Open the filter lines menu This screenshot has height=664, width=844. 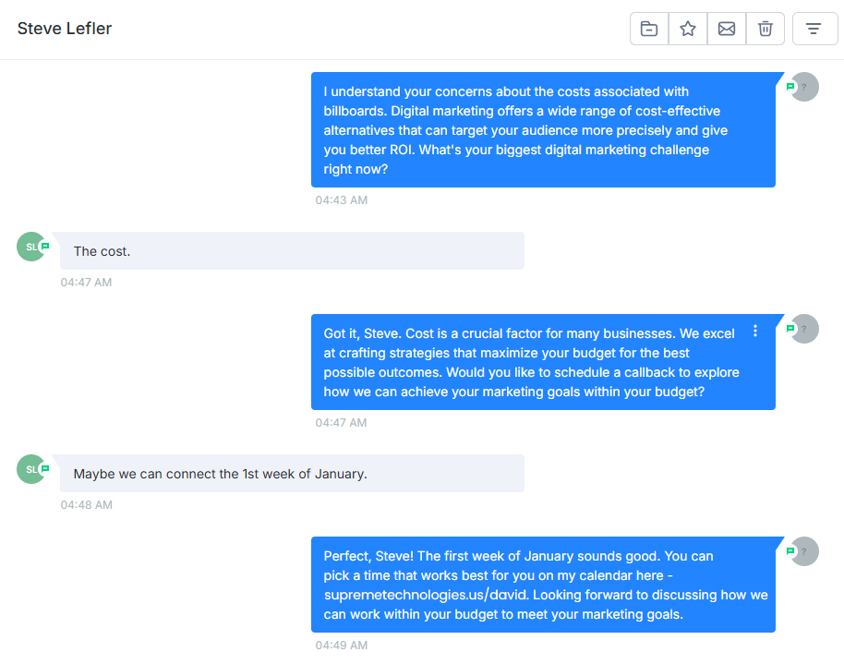(x=814, y=29)
